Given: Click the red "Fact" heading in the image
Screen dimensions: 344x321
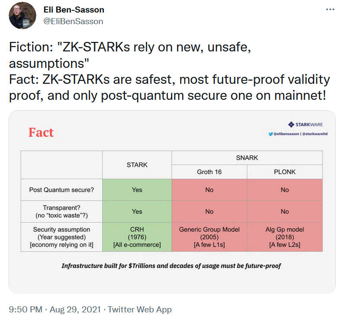Looking at the screenshot, I should pos(41,132).
